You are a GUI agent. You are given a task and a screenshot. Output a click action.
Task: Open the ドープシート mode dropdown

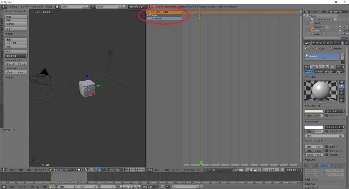(218, 170)
